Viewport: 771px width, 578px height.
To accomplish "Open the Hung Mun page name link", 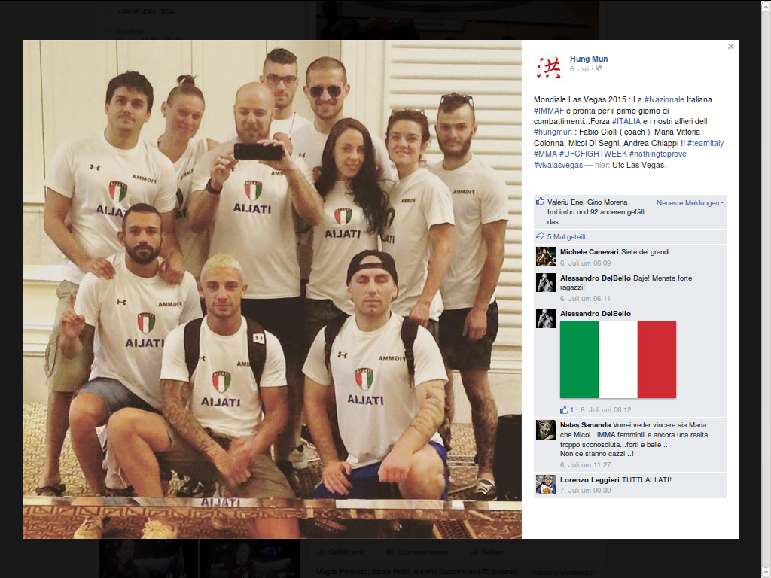I will coord(589,59).
